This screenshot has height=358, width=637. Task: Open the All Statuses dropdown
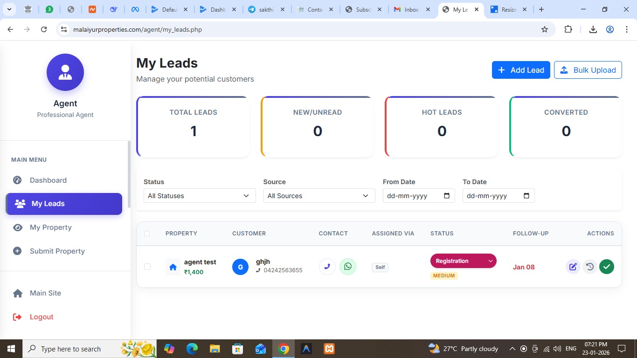(199, 196)
